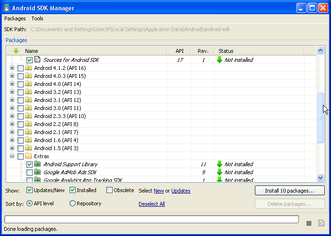Check the Google AdMob Ads SDK checkbox

(29, 172)
